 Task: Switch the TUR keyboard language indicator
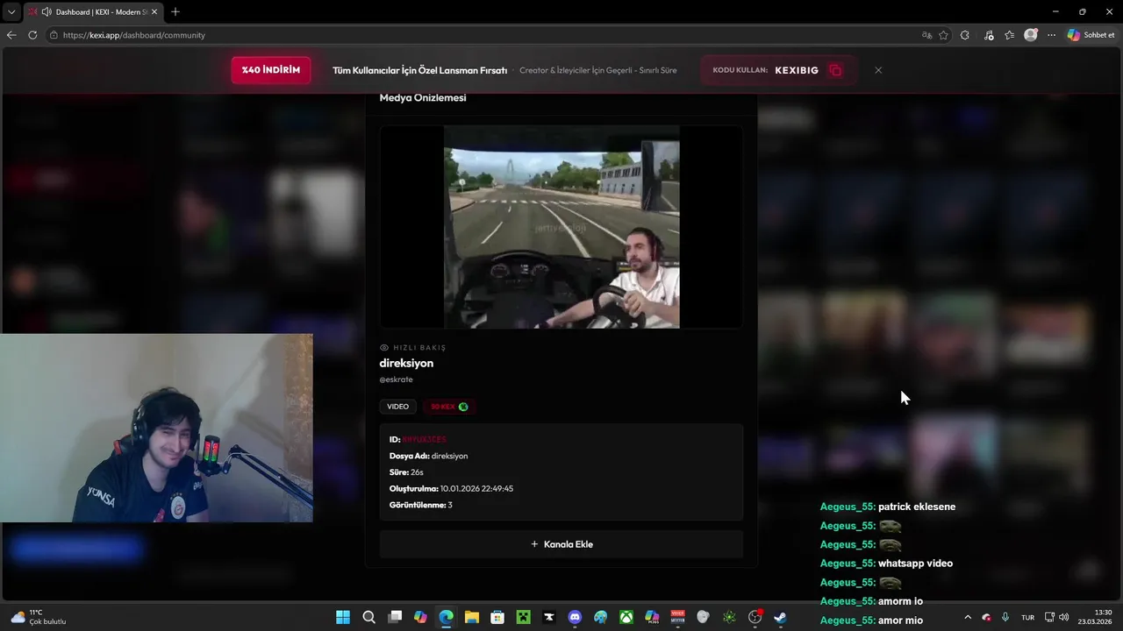[x=1027, y=617]
